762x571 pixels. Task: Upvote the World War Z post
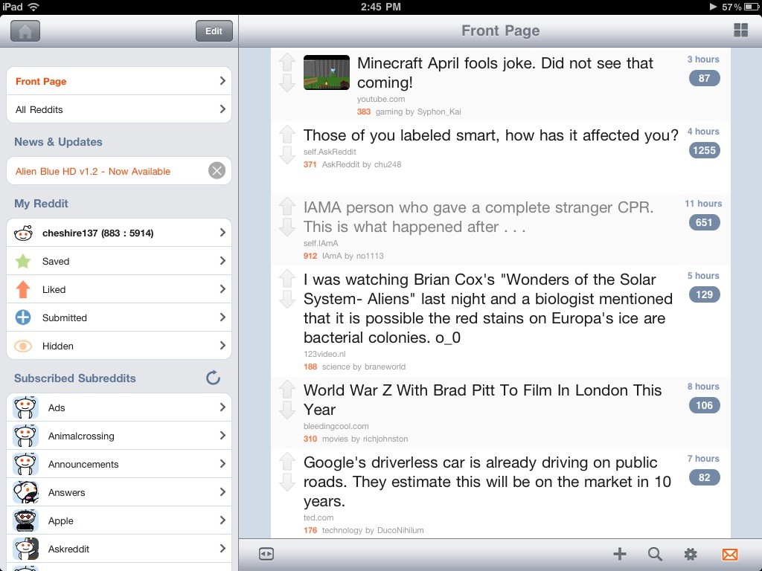(x=287, y=390)
